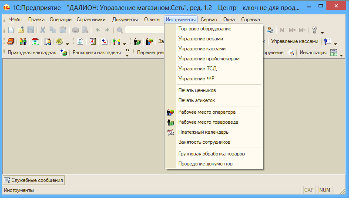Open the red file cabinet icon
This screenshot has height=198, width=349.
pos(11,41)
